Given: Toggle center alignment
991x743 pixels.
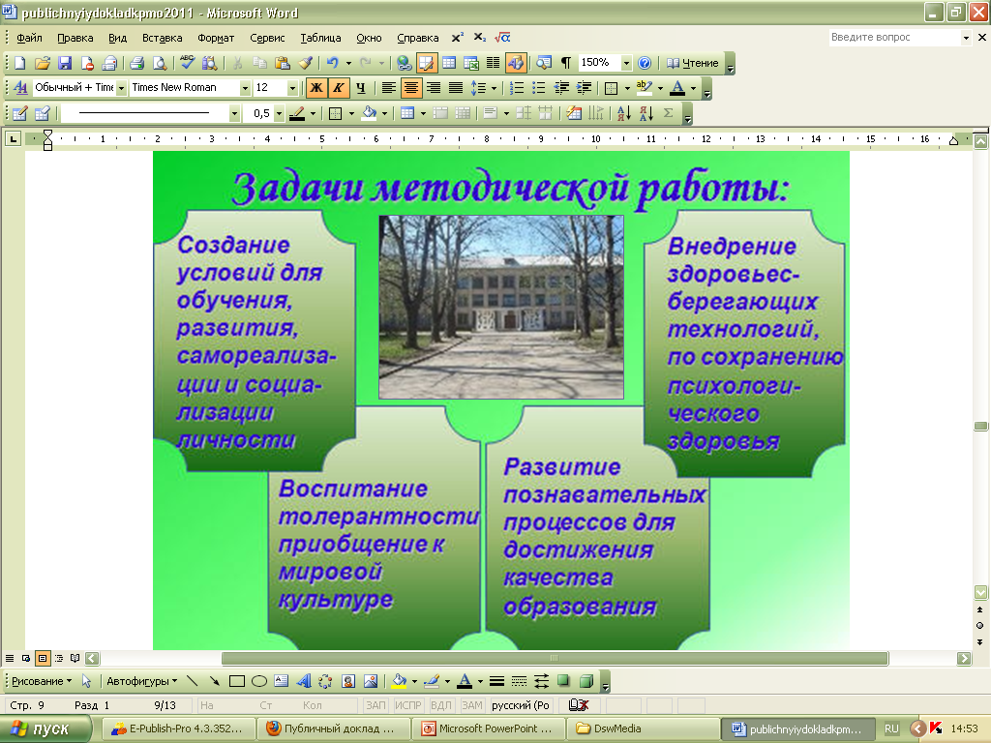Looking at the screenshot, I should click(410, 88).
